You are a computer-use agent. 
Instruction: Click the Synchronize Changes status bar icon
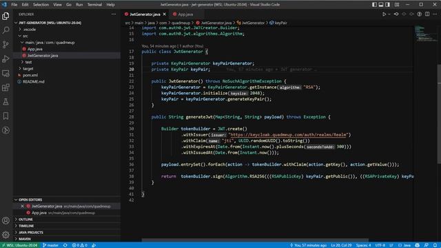coord(65,245)
